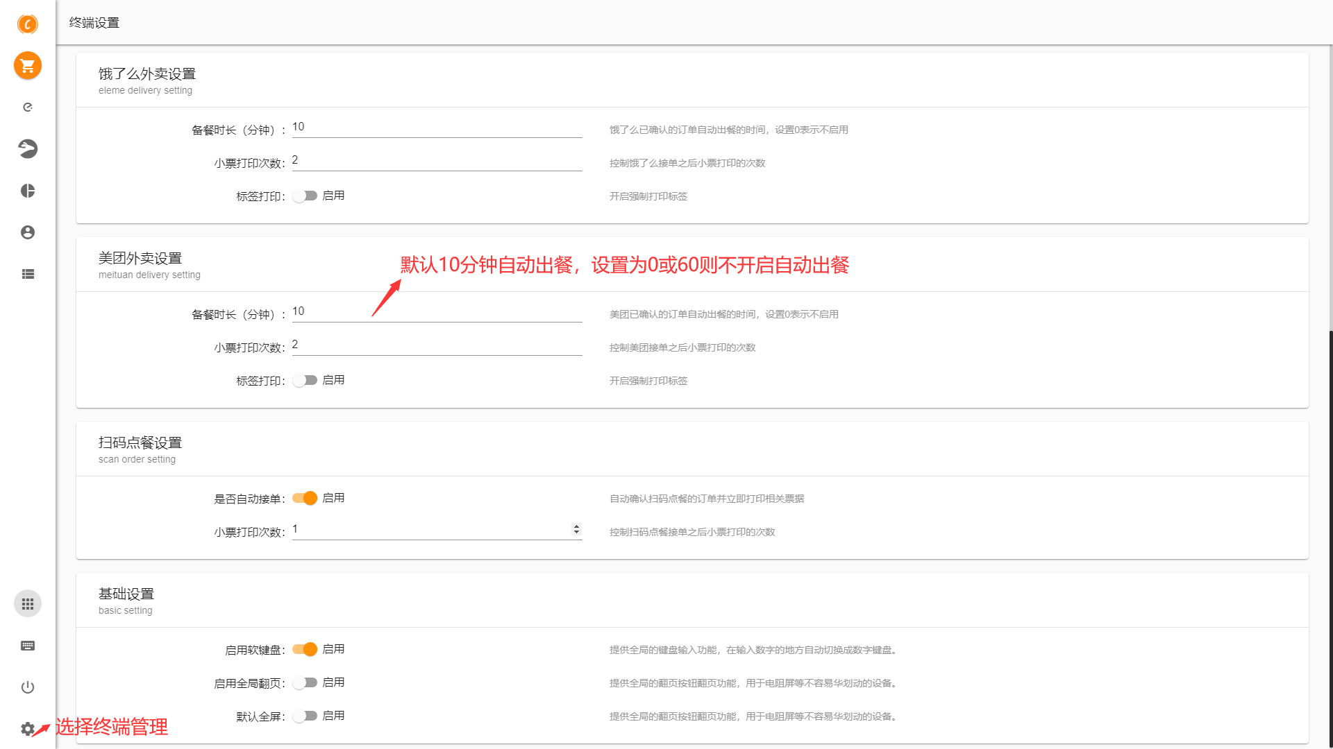1333x749 pixels.
Task: Open the pie chart statistics icon
Action: (x=28, y=191)
